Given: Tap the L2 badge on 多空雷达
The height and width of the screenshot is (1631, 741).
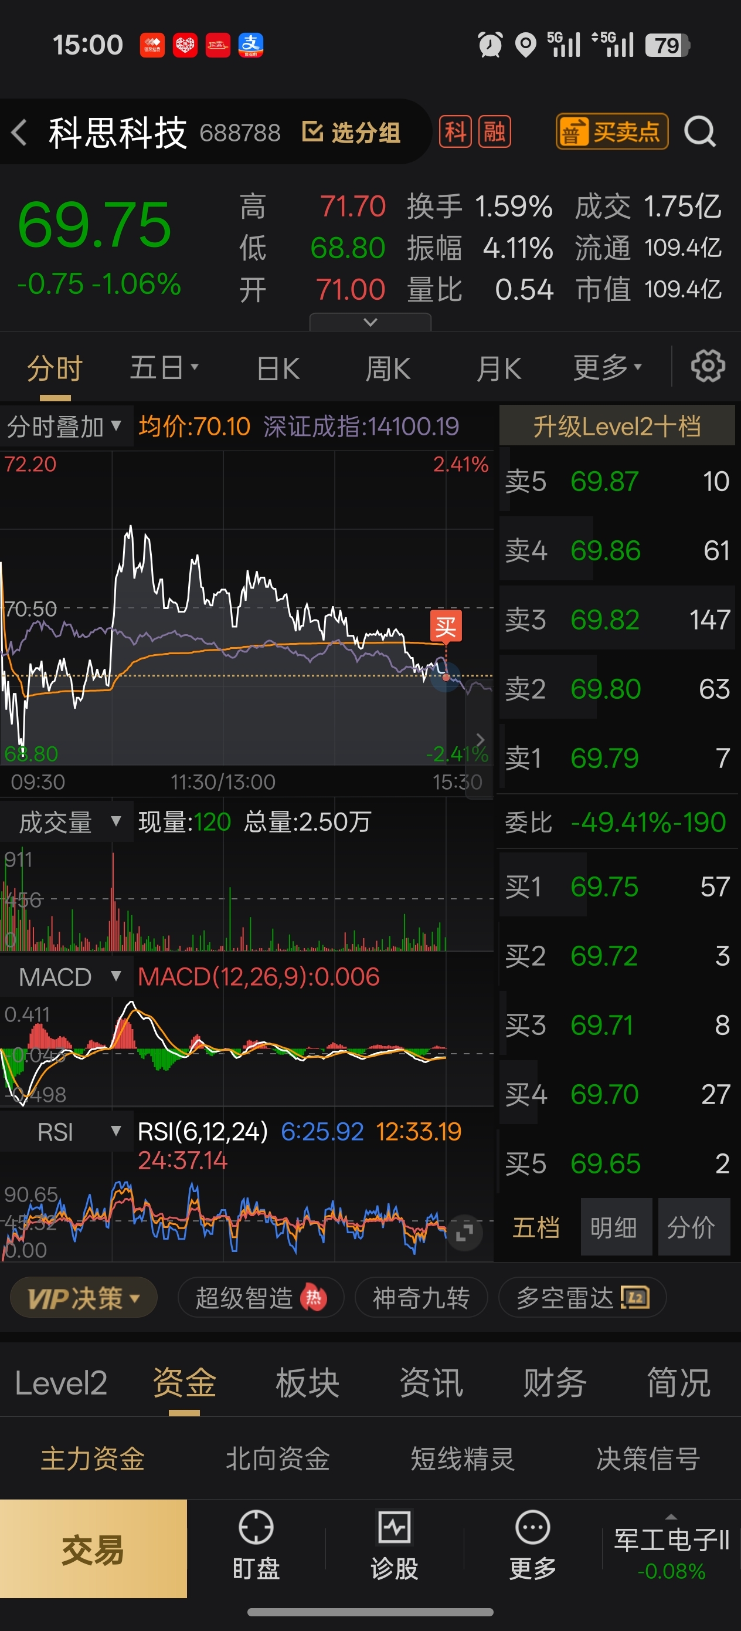Looking at the screenshot, I should coord(635,1298).
